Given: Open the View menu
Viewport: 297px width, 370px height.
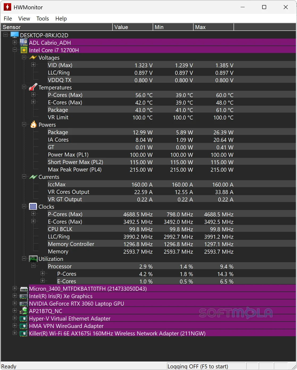Looking at the screenshot, I should point(24,18).
